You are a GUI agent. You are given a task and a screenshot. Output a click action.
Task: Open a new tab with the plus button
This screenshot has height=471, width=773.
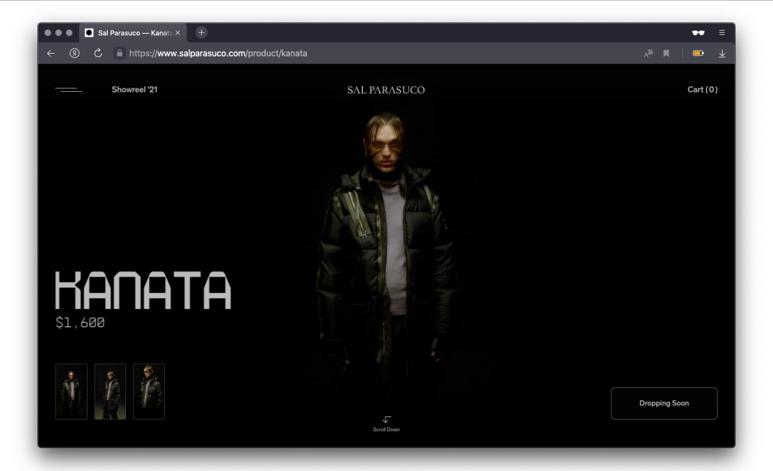pyautogui.click(x=202, y=33)
